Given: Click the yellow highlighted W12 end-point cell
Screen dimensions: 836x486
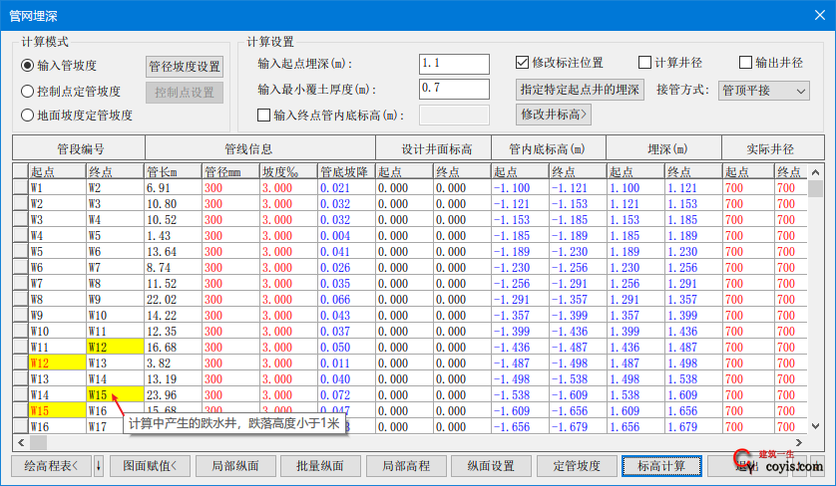Looking at the screenshot, I should pos(115,347).
